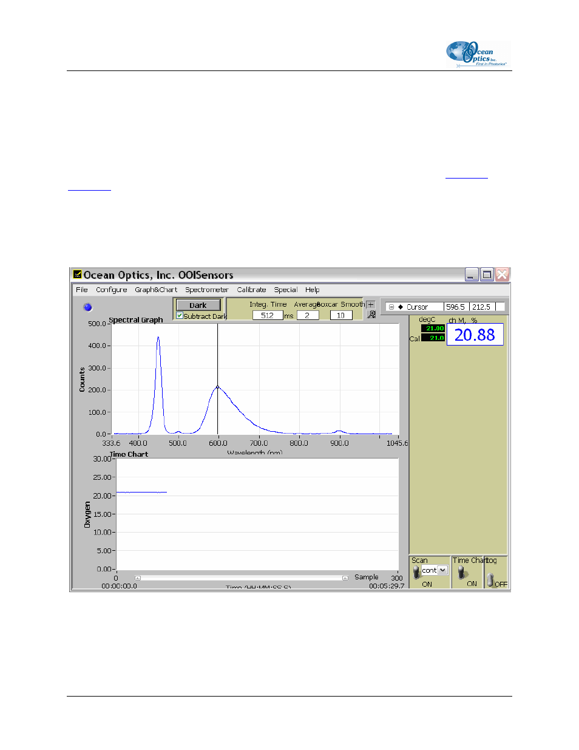579x750 pixels.
Task: Toggle the Time Chart switch
Action: (x=462, y=572)
